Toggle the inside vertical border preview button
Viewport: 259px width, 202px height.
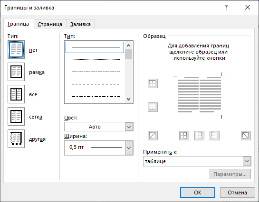pos(199,136)
